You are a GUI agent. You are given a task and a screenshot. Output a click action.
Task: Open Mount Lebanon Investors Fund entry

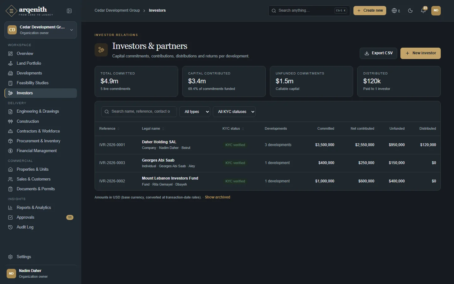(268, 181)
